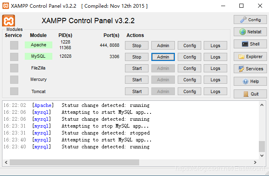Click the last log line at 16:23:40 running

(77, 147)
